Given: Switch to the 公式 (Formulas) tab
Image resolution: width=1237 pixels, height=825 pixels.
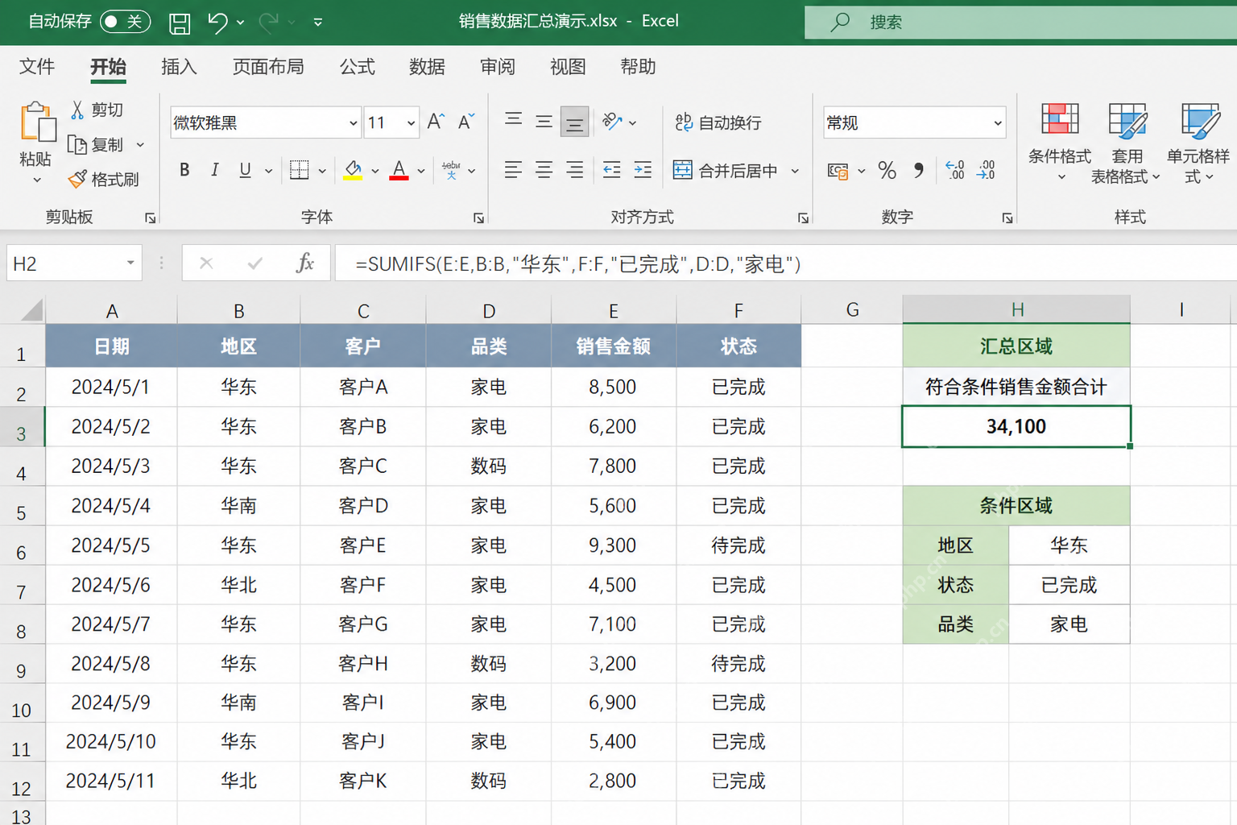Looking at the screenshot, I should point(357,67).
